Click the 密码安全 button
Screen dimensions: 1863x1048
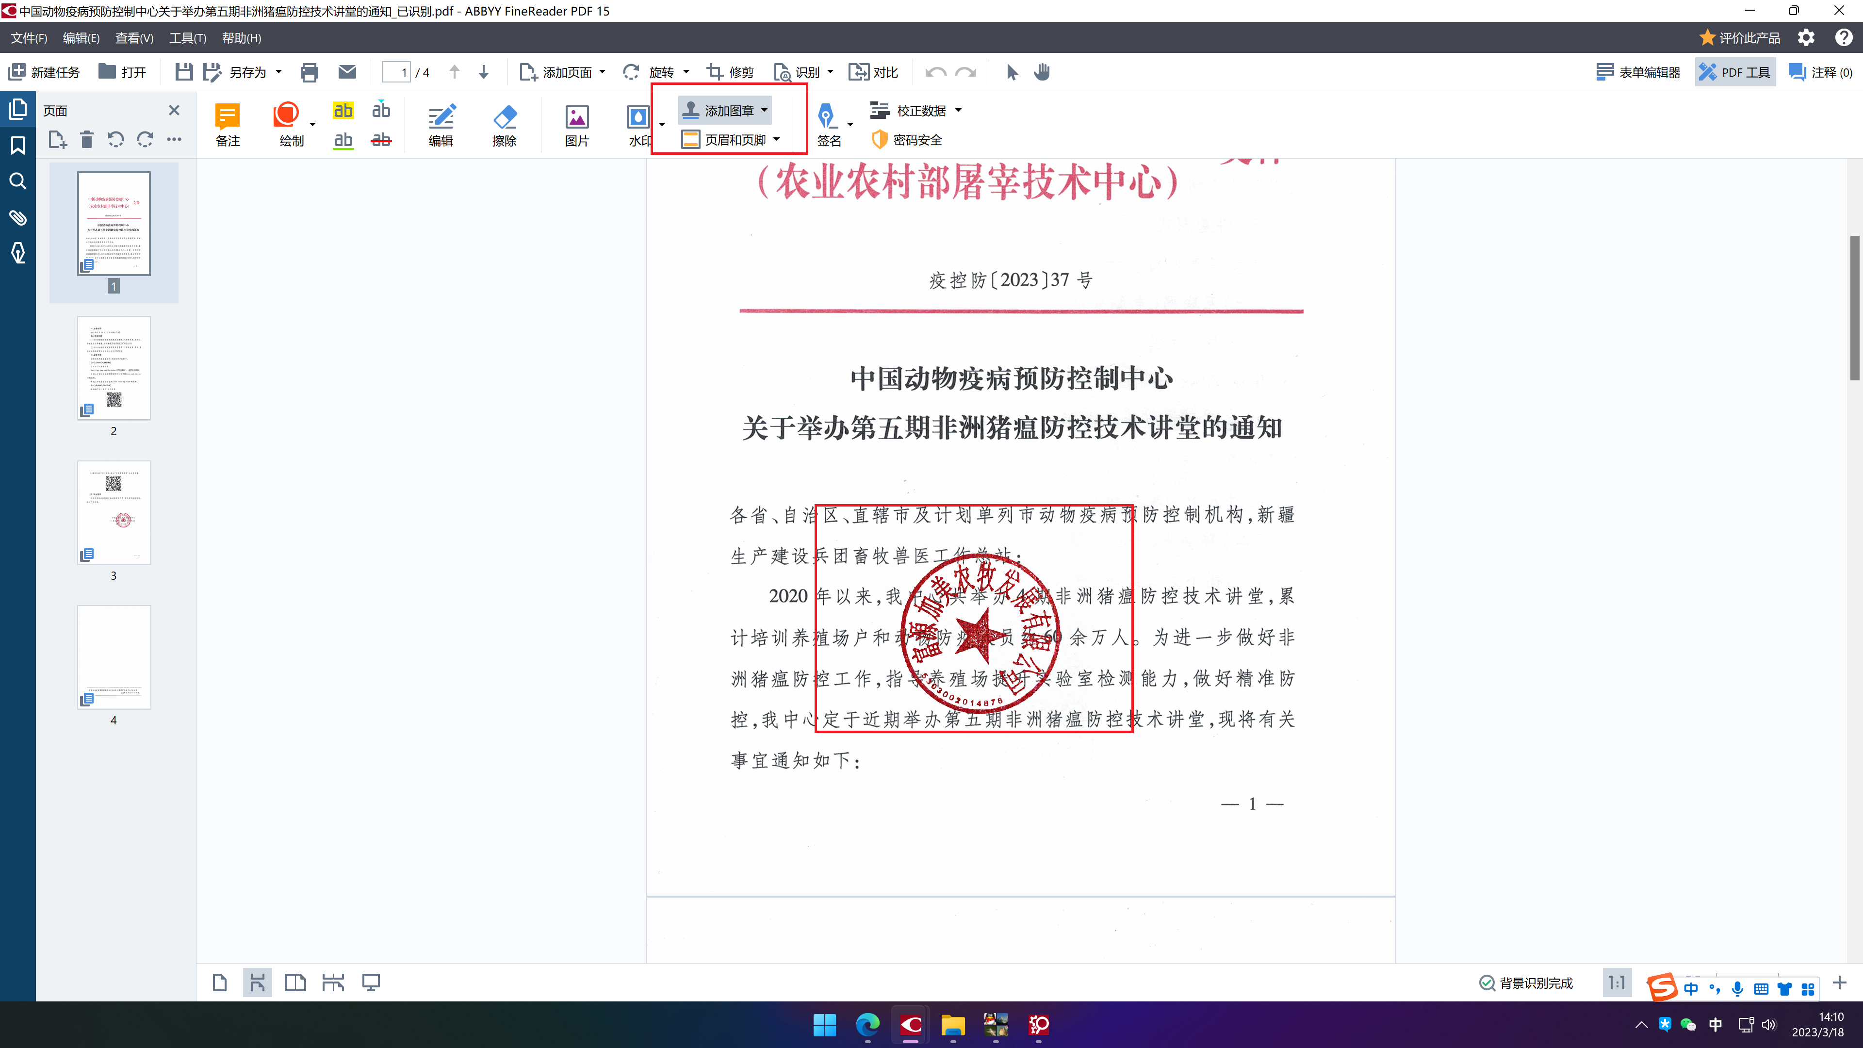click(908, 140)
